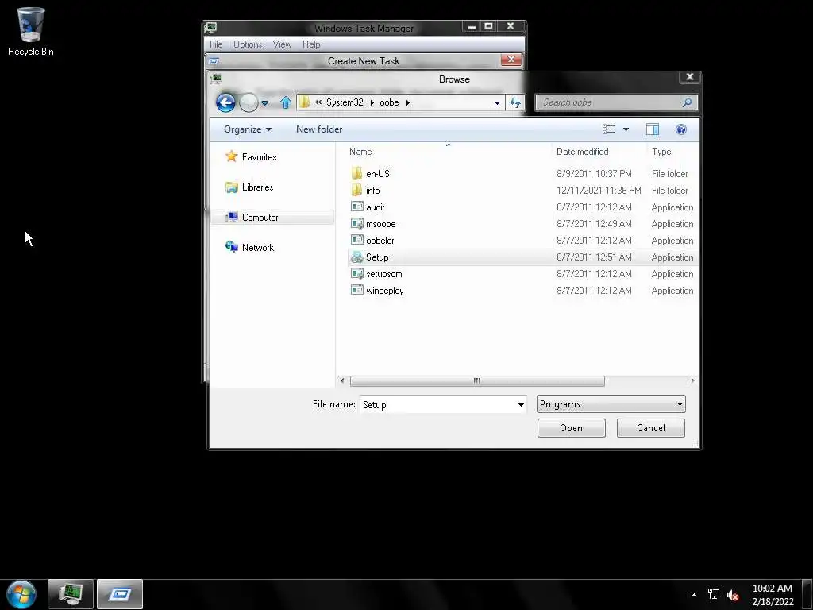This screenshot has height=610, width=813.
Task: Open the address bar previous locations dropdown
Action: [497, 102]
